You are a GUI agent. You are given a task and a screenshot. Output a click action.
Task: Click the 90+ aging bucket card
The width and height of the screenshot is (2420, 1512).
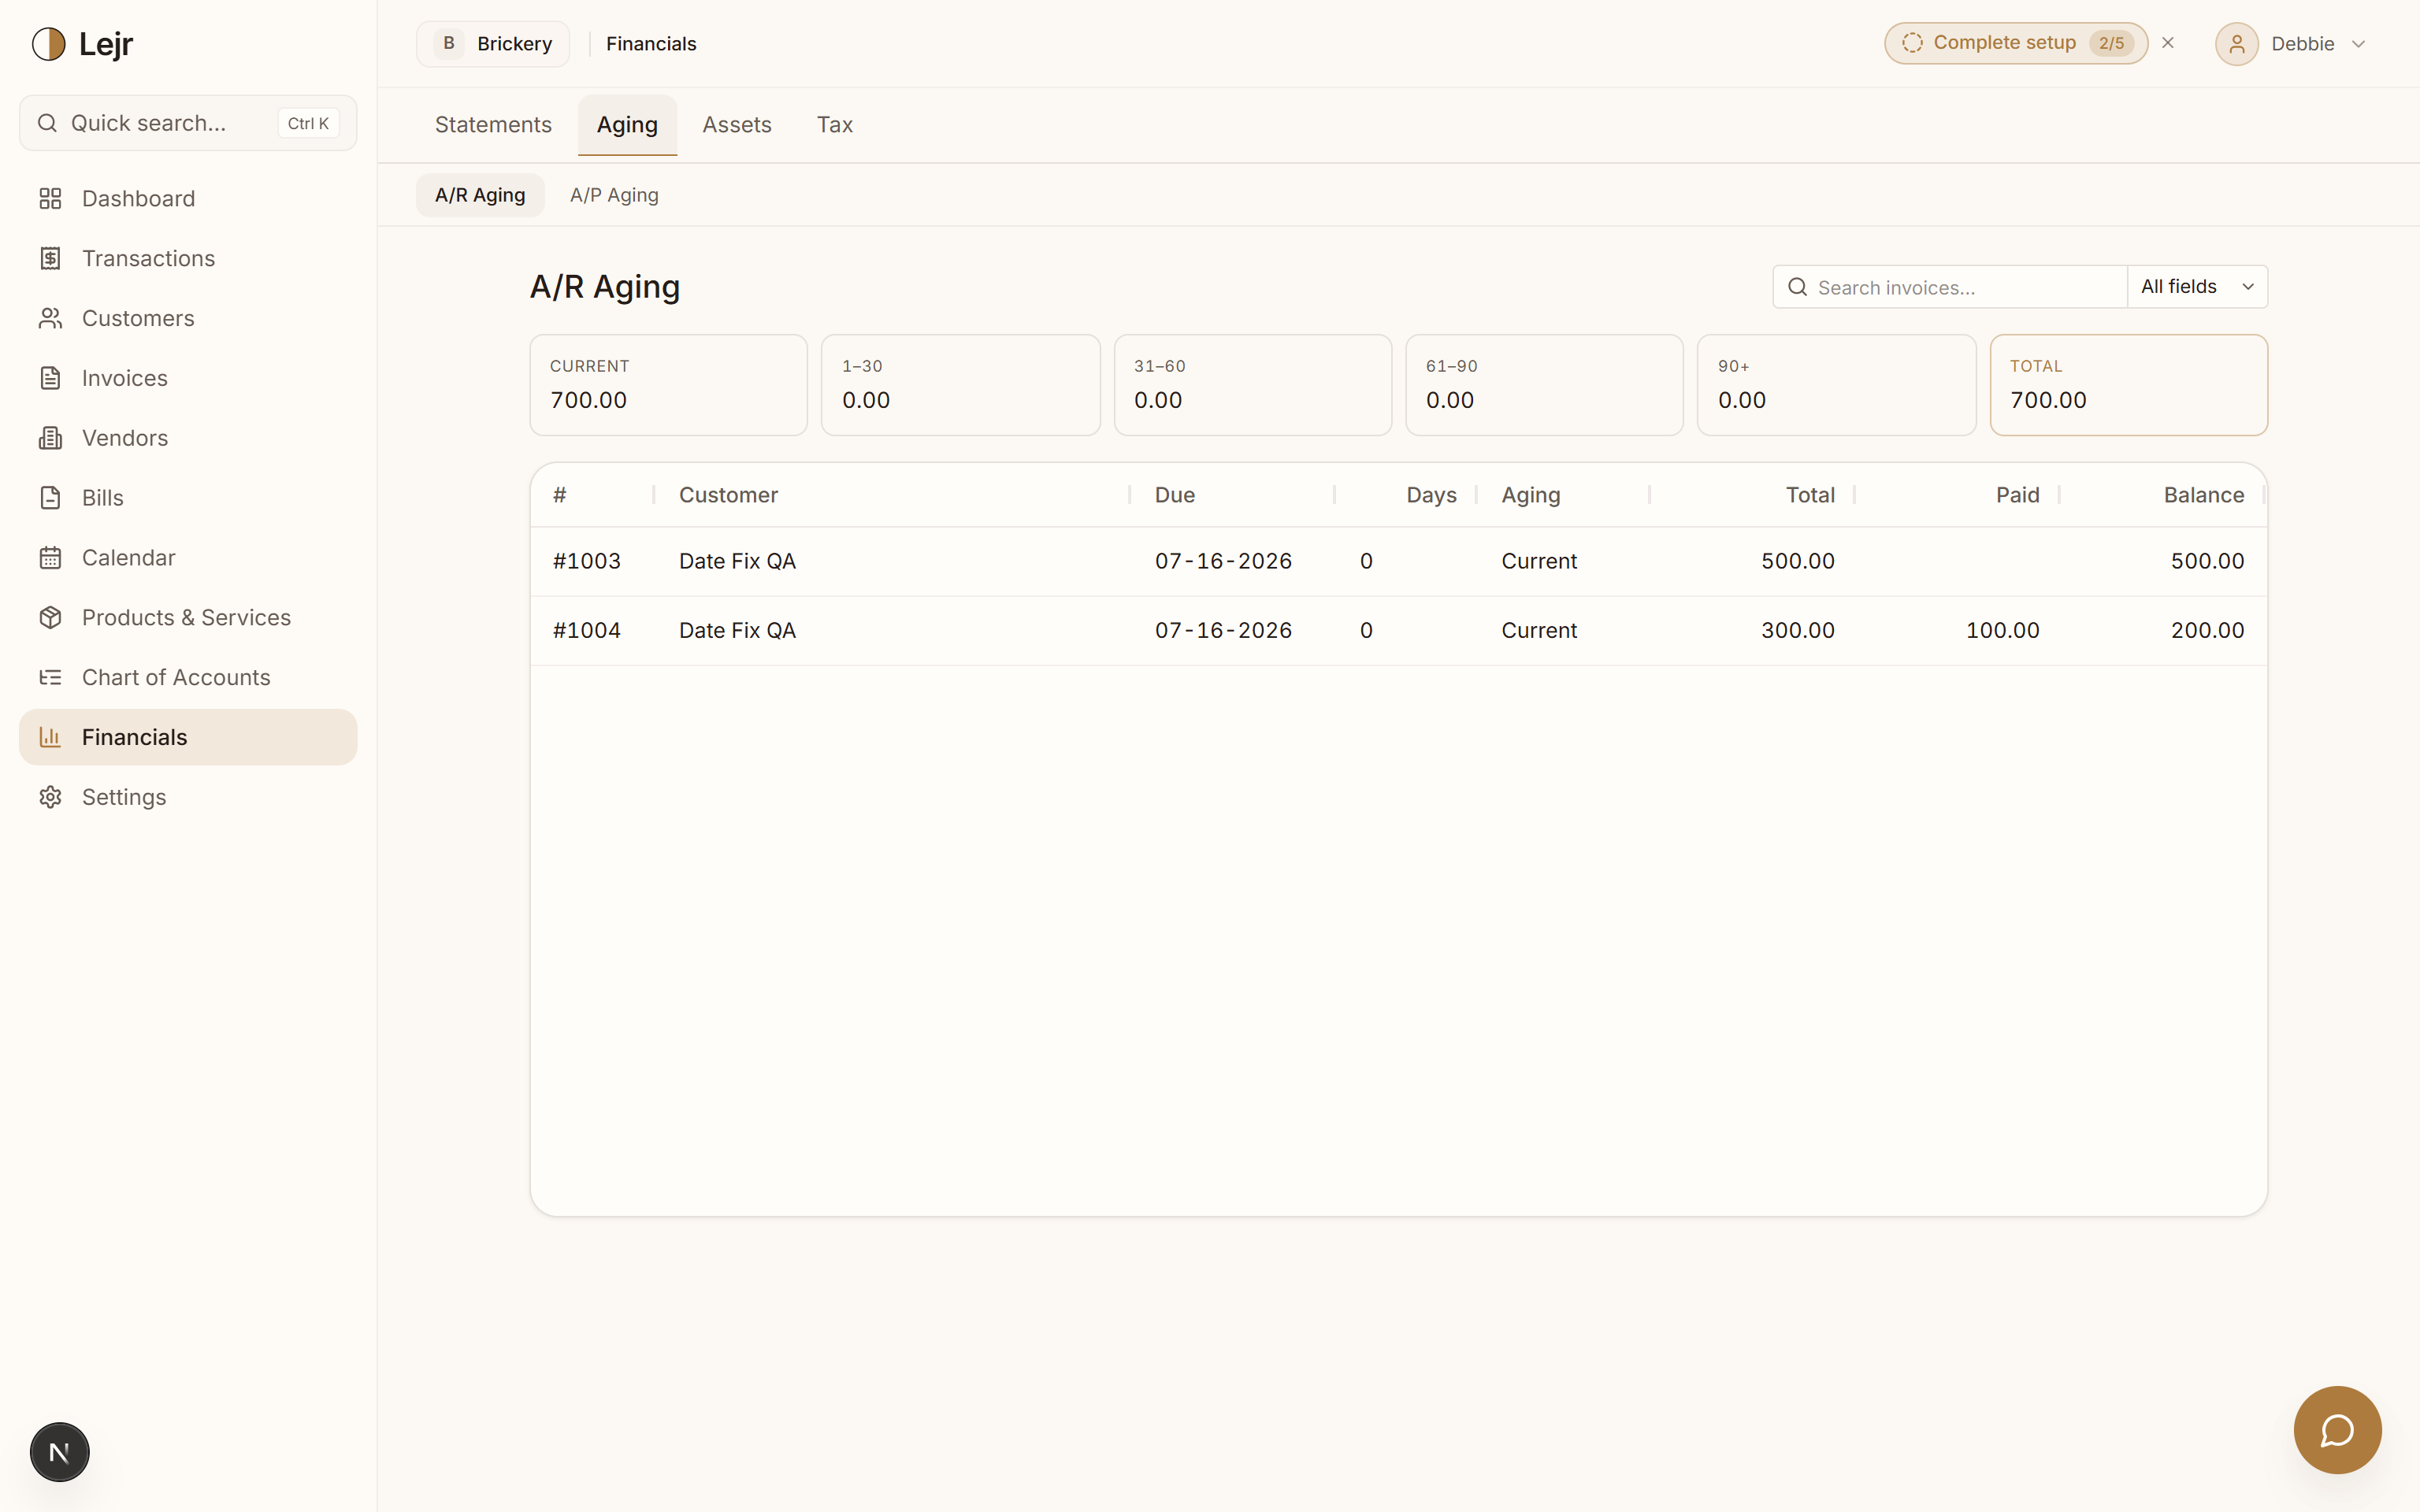(1836, 385)
